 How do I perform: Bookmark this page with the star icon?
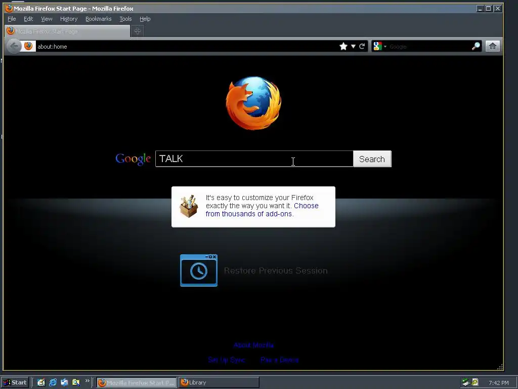point(343,46)
